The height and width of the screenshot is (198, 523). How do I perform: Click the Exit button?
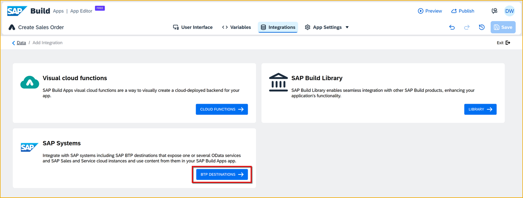click(503, 43)
